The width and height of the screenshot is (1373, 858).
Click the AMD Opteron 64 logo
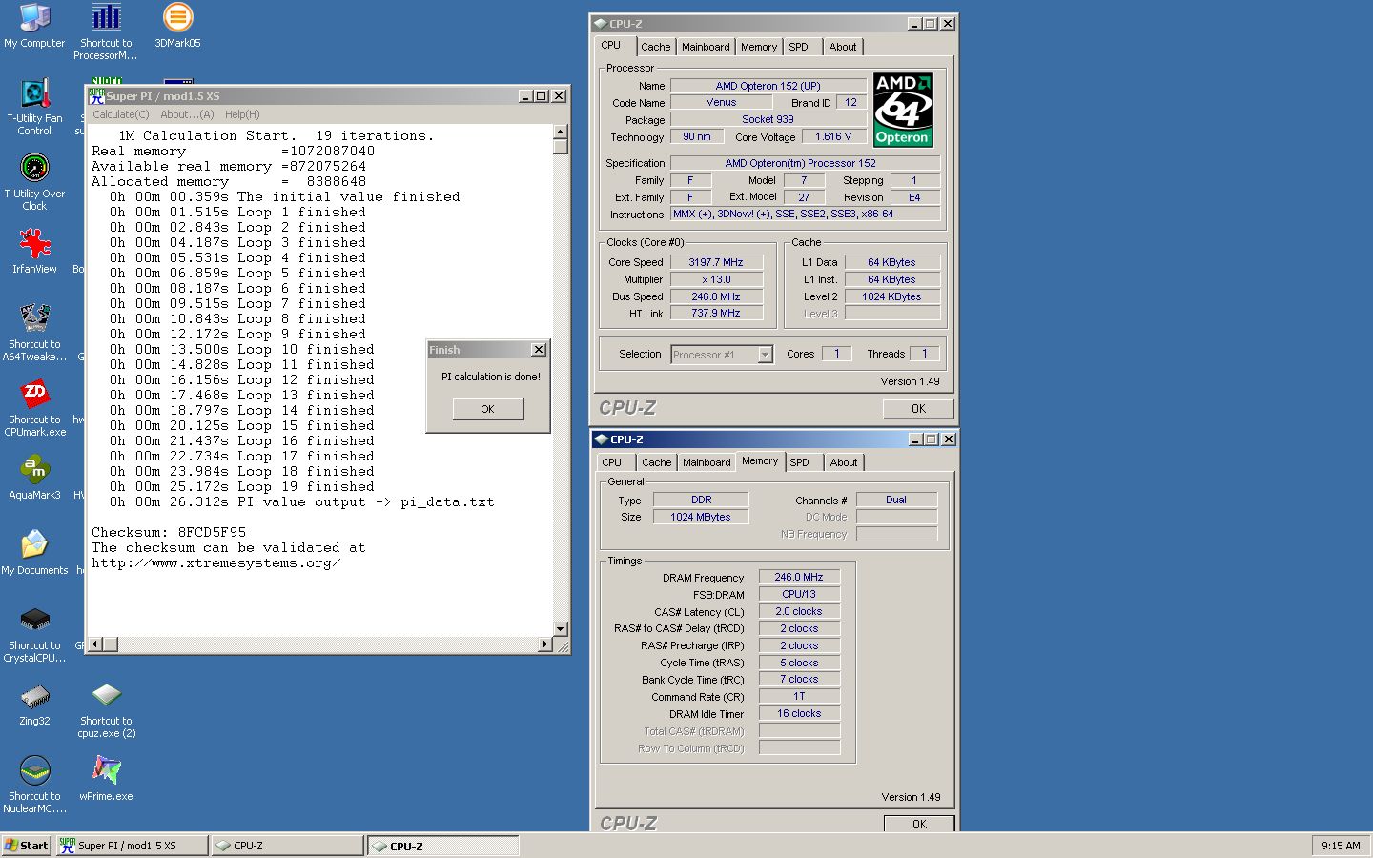click(903, 111)
